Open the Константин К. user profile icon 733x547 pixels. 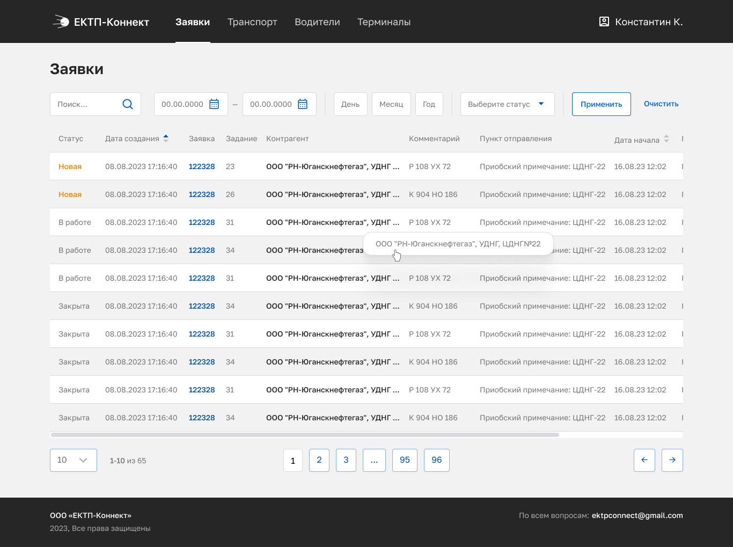click(604, 21)
